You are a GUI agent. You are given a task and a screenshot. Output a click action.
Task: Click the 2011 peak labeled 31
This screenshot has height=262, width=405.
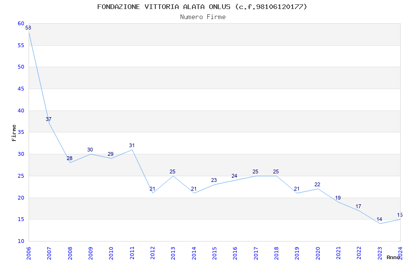coord(132,150)
